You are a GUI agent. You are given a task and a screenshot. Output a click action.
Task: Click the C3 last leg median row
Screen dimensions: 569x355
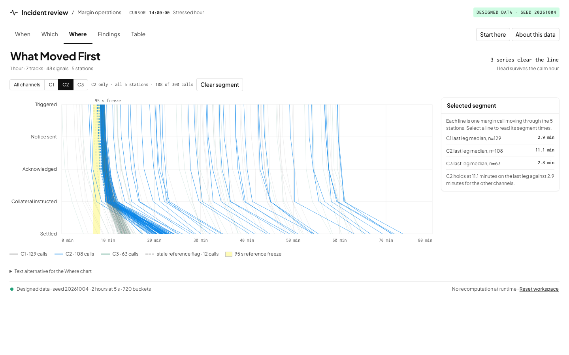[500, 163]
